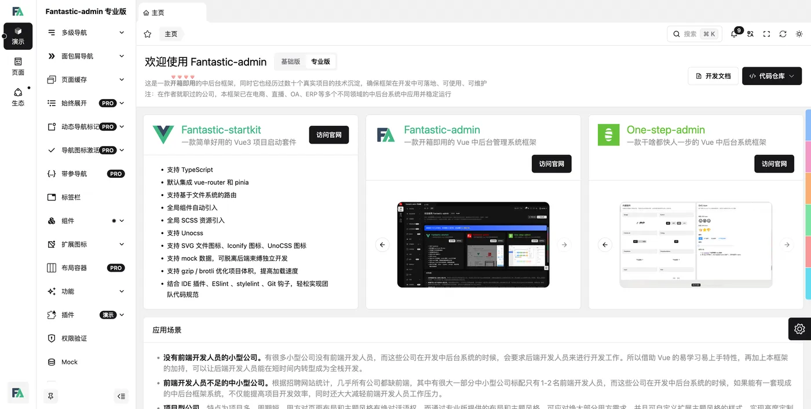
Task: Select the 演示 main navigation icon
Action: point(18,36)
